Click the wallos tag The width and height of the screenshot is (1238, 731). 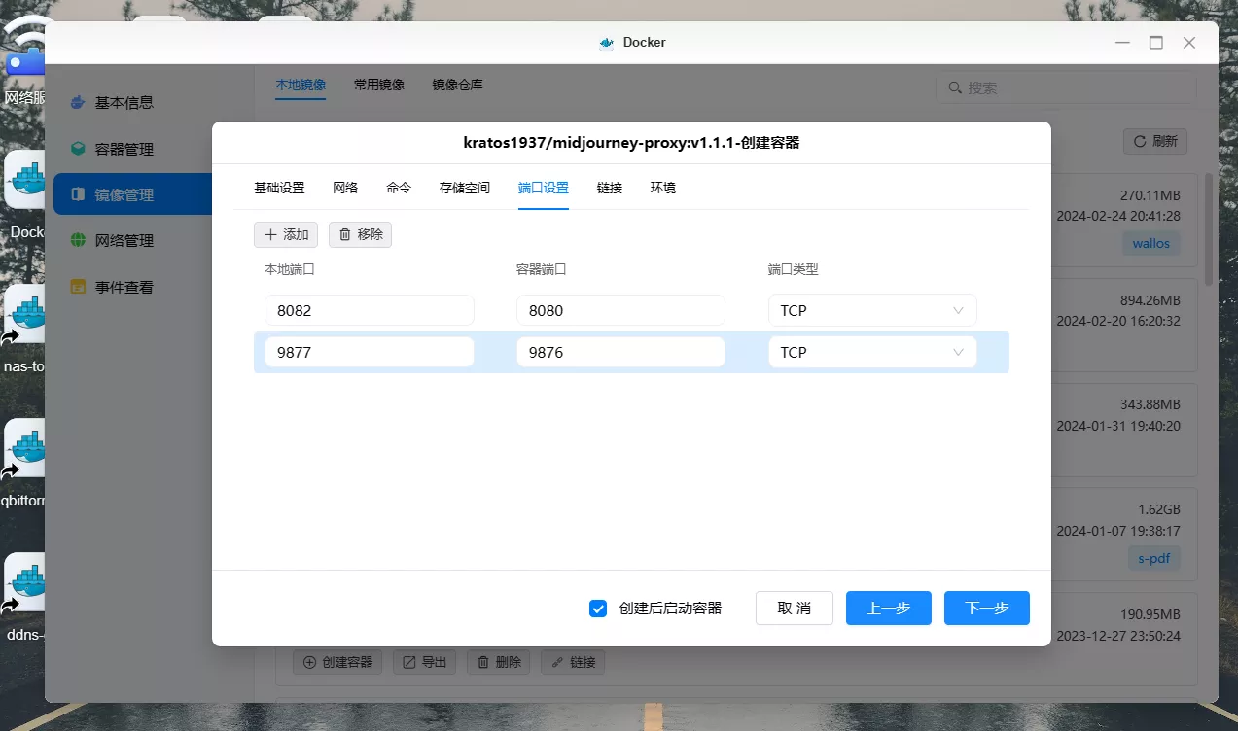point(1151,243)
